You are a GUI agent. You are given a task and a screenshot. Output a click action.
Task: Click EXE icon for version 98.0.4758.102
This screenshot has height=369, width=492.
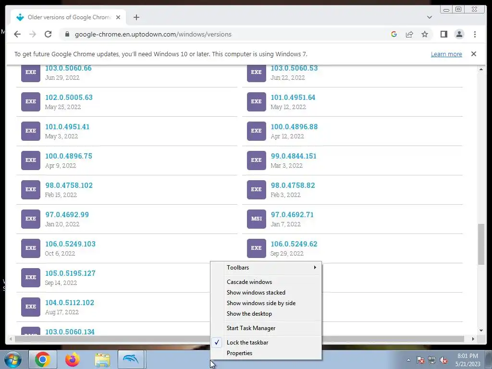pyautogui.click(x=31, y=189)
